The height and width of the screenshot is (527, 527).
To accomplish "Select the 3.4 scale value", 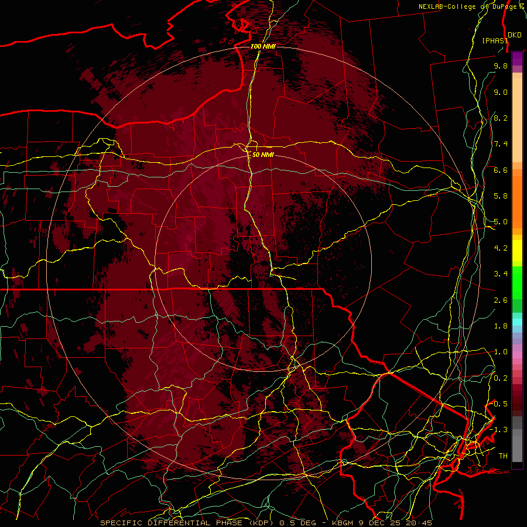I will pos(501,274).
